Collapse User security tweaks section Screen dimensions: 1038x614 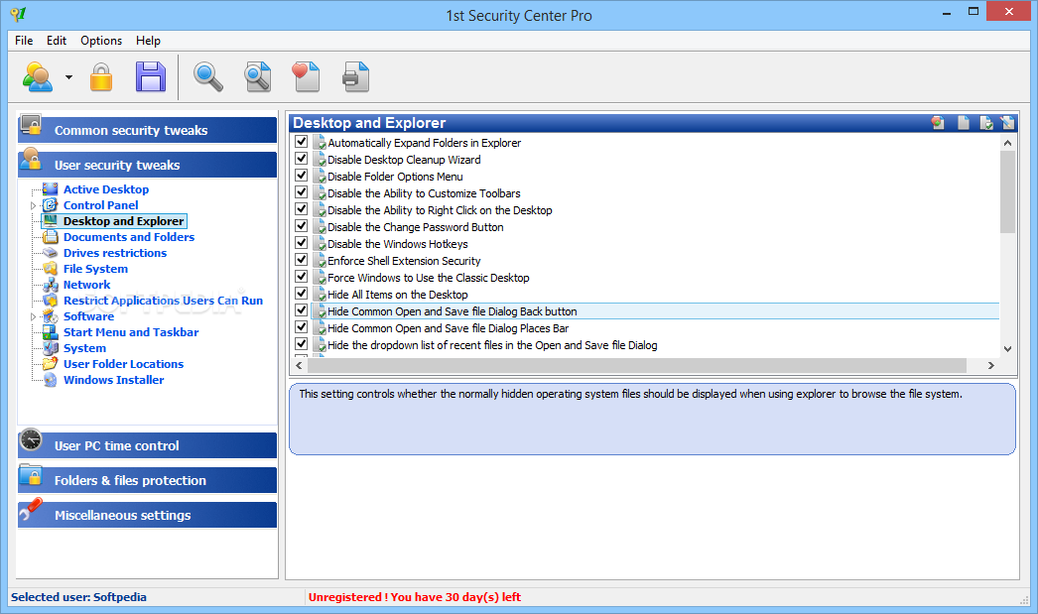(x=147, y=165)
